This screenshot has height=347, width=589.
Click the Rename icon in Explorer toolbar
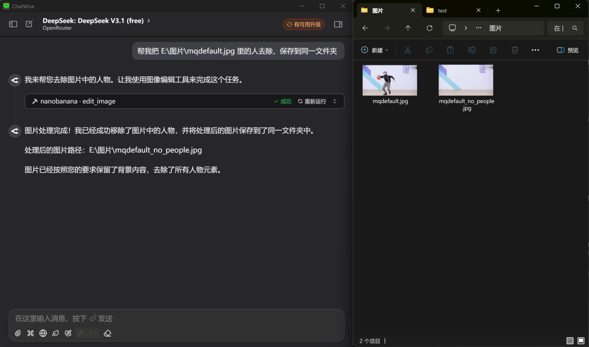(x=471, y=50)
